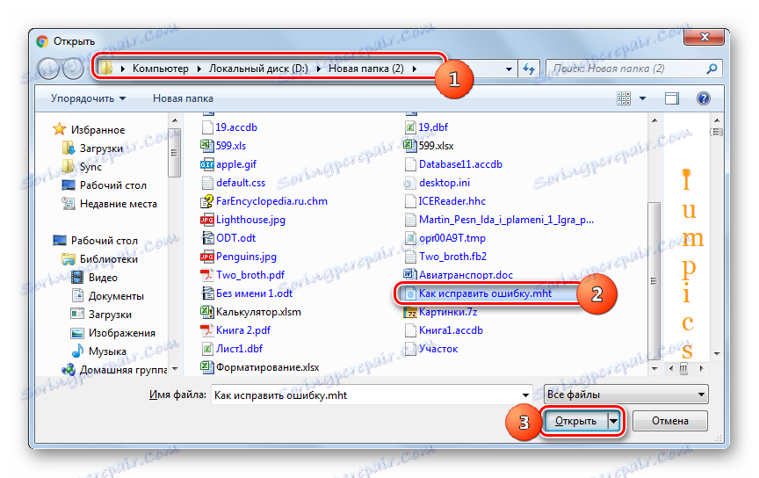
Task: Click the gear icon of desktop.ini
Action: click(x=410, y=183)
